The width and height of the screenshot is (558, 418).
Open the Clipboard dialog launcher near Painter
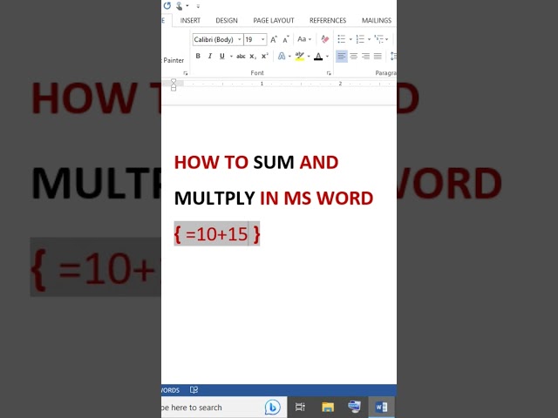[186, 73]
